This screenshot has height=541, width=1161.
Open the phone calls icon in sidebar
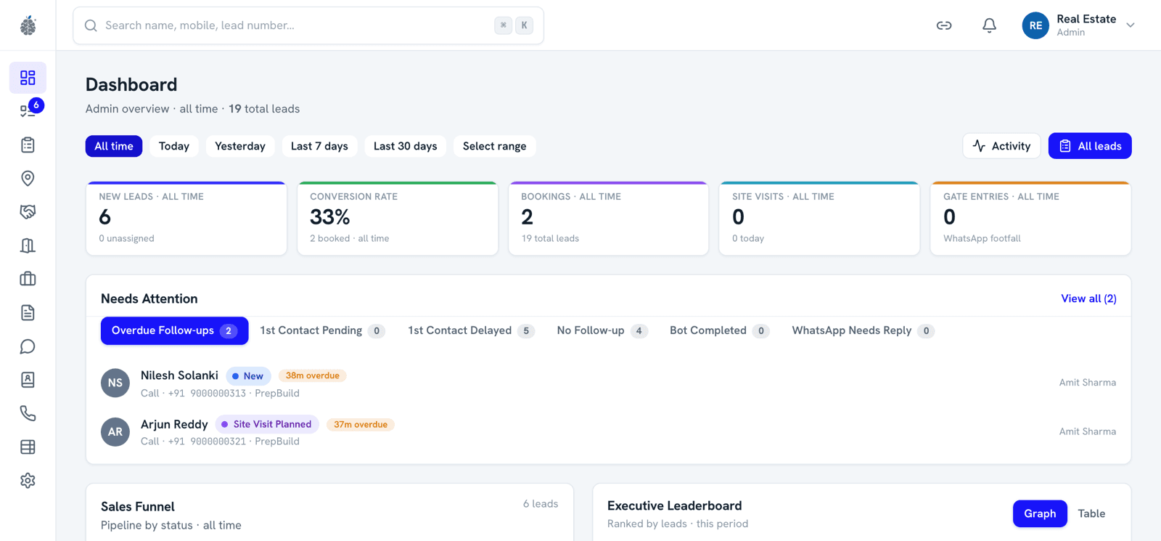[28, 413]
